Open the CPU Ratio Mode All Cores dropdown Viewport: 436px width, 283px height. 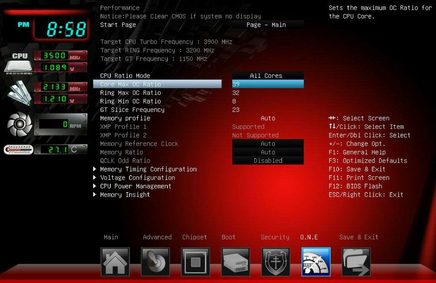click(x=268, y=76)
